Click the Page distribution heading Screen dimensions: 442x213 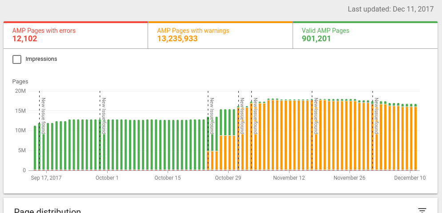point(47,210)
